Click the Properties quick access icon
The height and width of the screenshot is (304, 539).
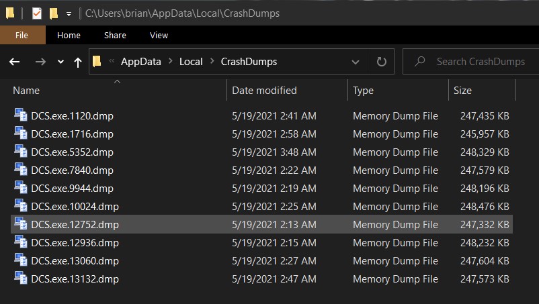click(x=36, y=13)
